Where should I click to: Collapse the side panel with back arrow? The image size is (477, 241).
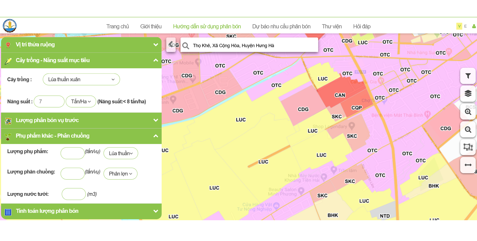click(x=171, y=45)
